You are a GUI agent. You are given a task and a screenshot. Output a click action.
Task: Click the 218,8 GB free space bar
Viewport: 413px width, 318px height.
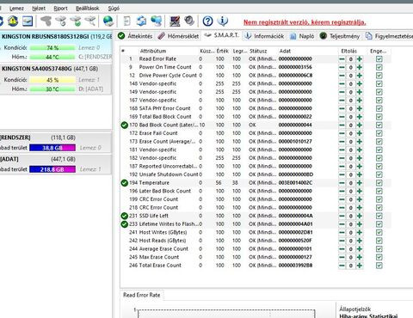coord(52,169)
